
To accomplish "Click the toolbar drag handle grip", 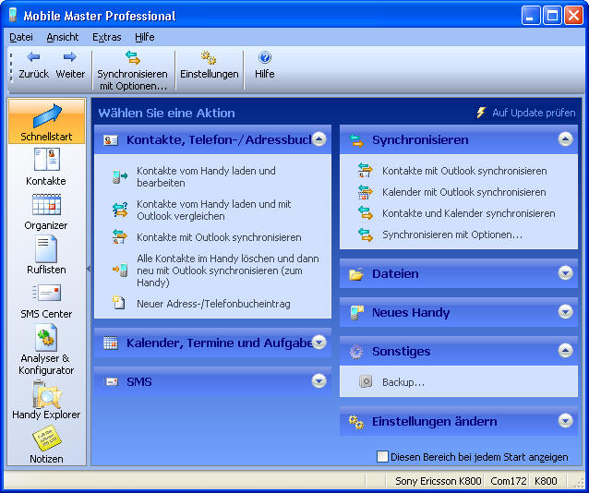I will [x=11, y=67].
